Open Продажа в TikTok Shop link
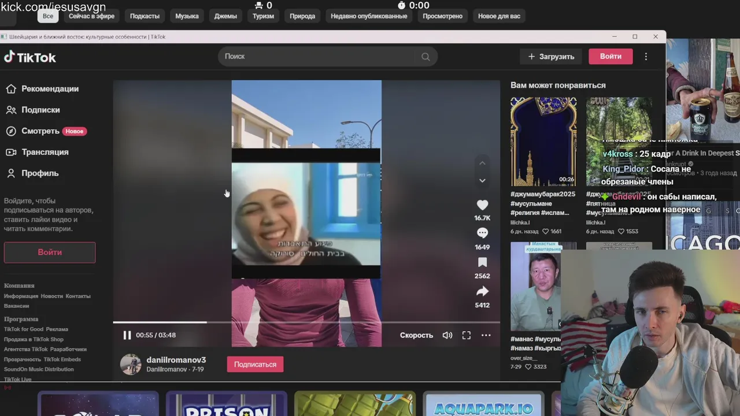 34,340
